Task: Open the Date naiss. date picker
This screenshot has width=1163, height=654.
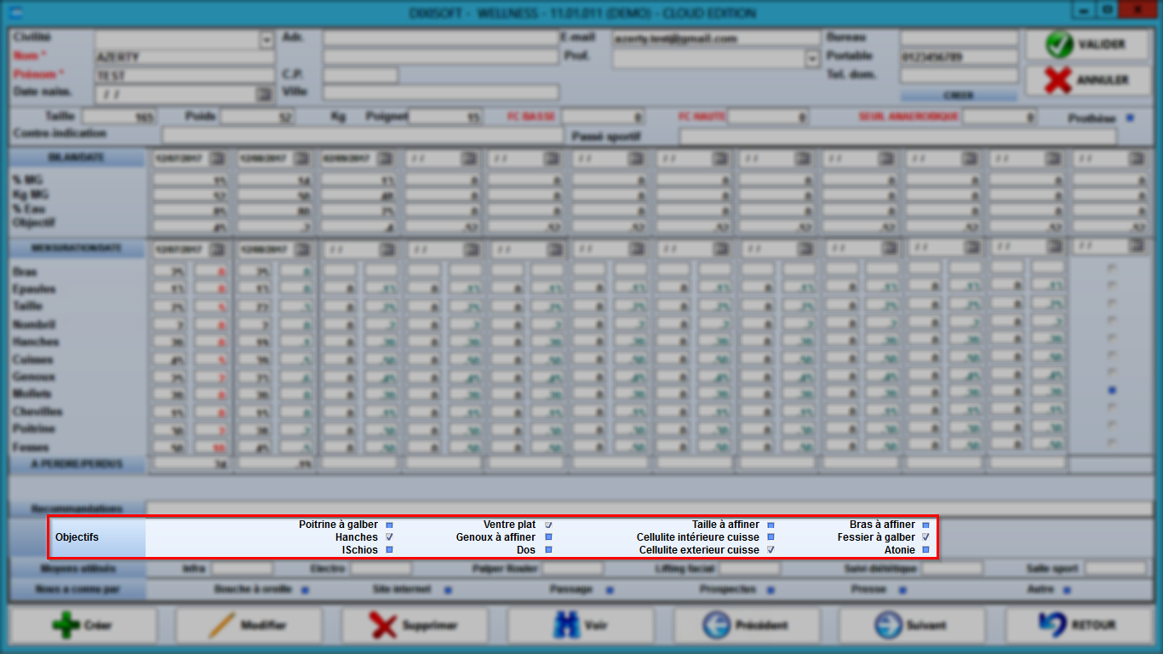Action: coord(264,94)
